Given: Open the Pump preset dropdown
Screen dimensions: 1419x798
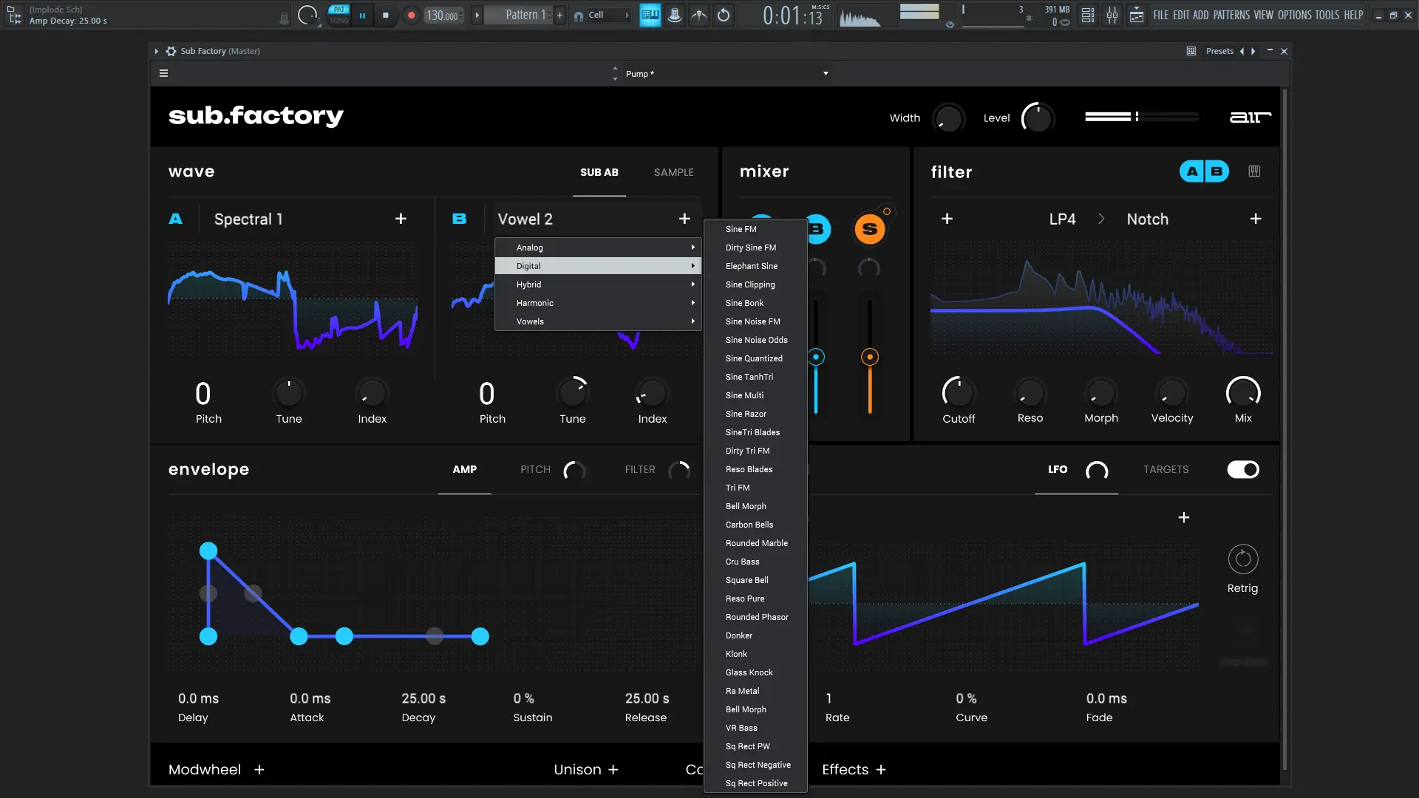Looking at the screenshot, I should point(721,73).
